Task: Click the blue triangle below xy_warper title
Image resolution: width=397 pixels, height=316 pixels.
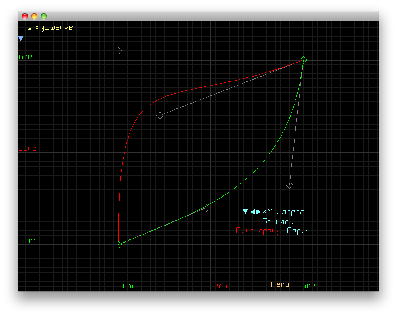Action: pos(21,39)
